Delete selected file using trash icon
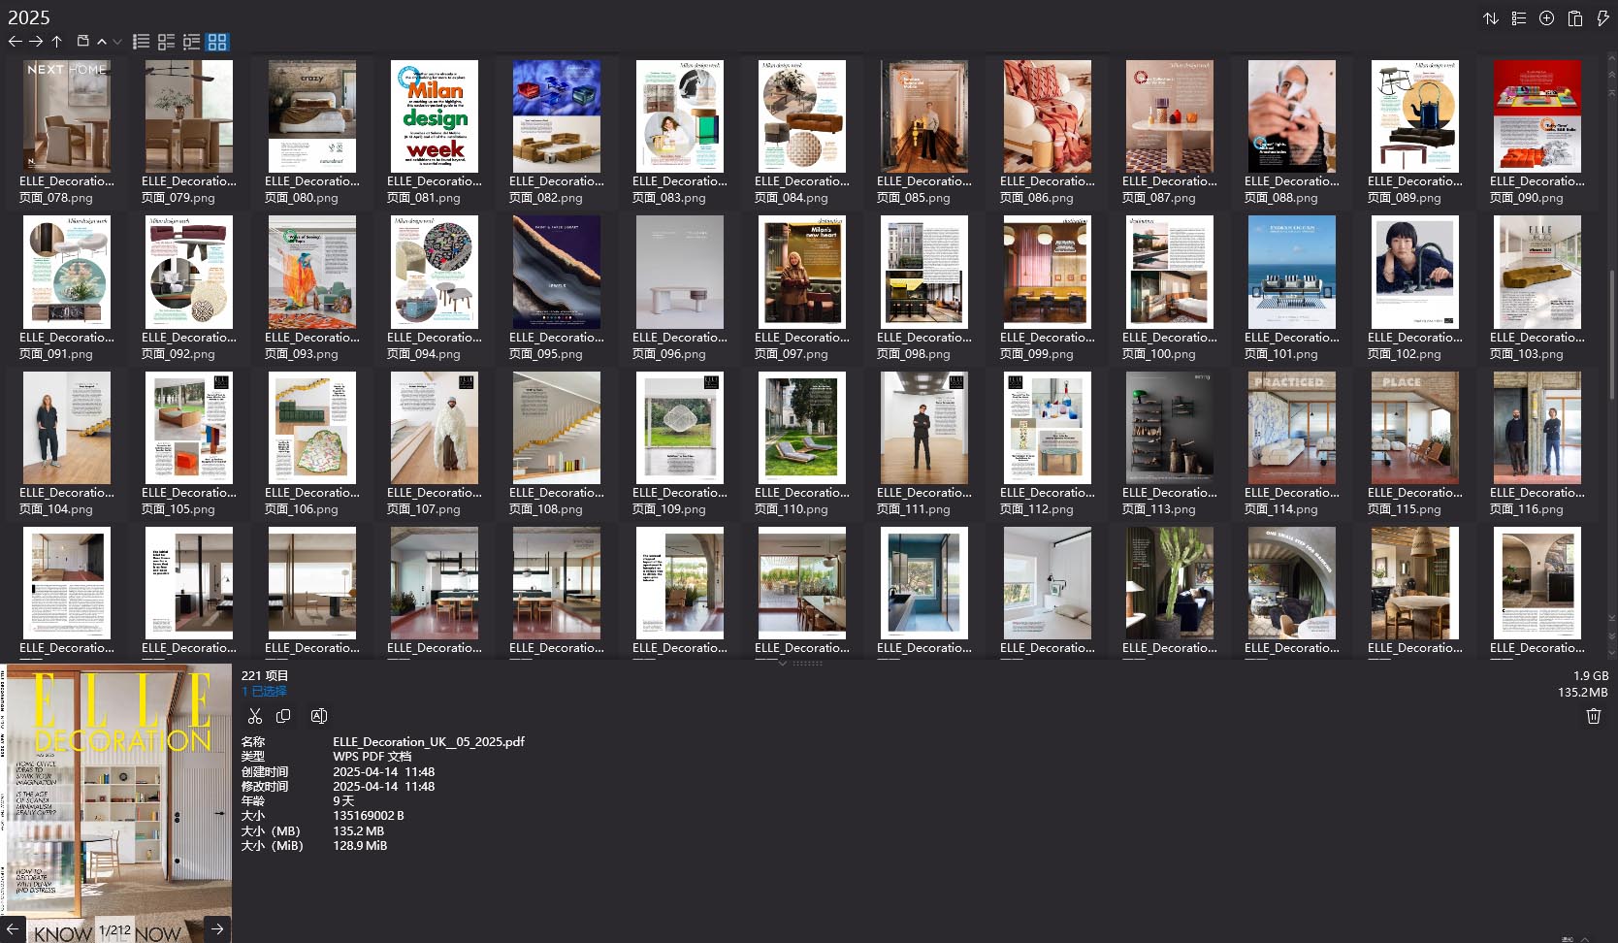The height and width of the screenshot is (943, 1618). [x=1593, y=716]
